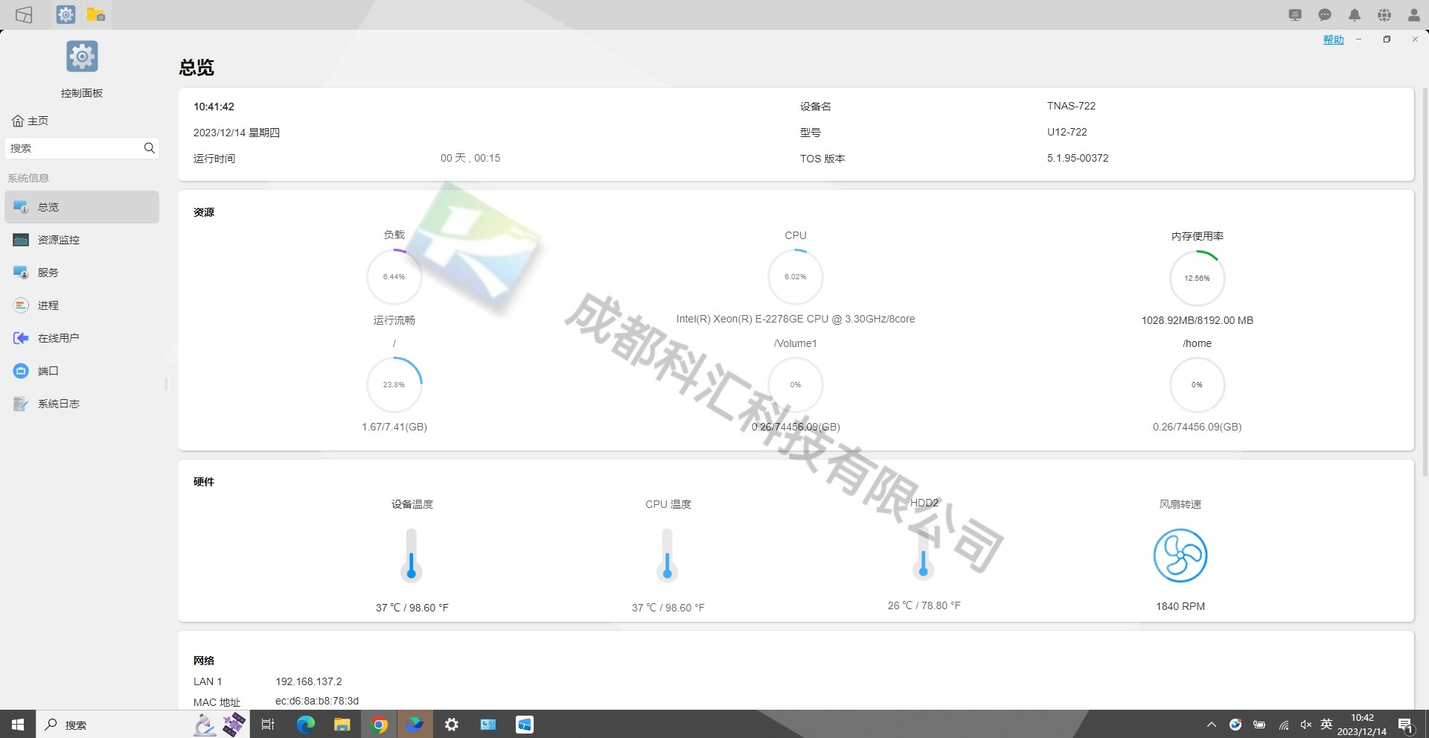Switch the 英 input method indicator
This screenshot has width=1429, height=738.
1326,725
